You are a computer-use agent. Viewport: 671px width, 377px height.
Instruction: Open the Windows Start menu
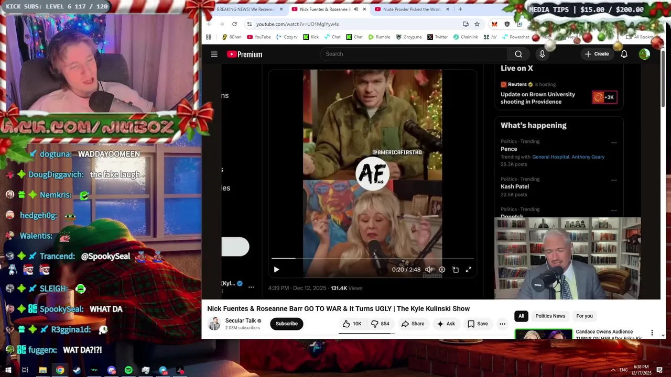click(8, 370)
